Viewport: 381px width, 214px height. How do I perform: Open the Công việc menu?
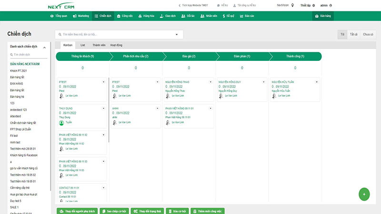[125, 16]
